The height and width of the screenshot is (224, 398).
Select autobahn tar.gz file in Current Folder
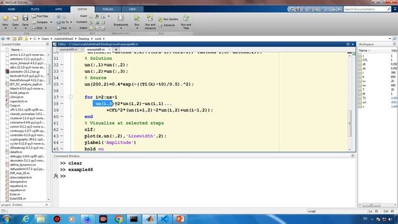click(25, 72)
